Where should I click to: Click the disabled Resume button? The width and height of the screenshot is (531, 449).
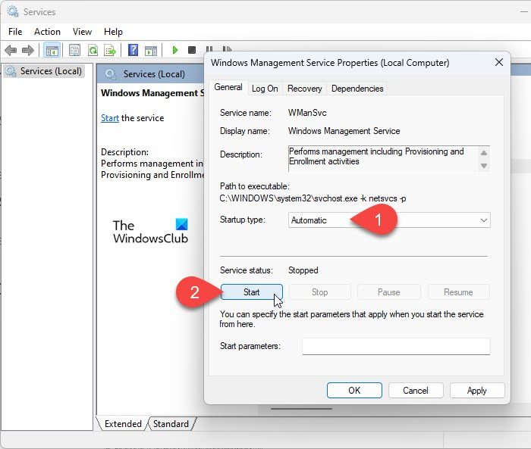pyautogui.click(x=458, y=292)
